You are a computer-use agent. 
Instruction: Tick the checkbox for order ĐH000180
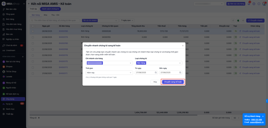[33, 31]
